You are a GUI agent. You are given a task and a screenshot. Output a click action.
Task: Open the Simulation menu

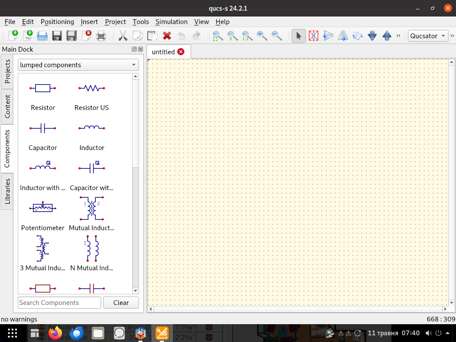coord(171,21)
